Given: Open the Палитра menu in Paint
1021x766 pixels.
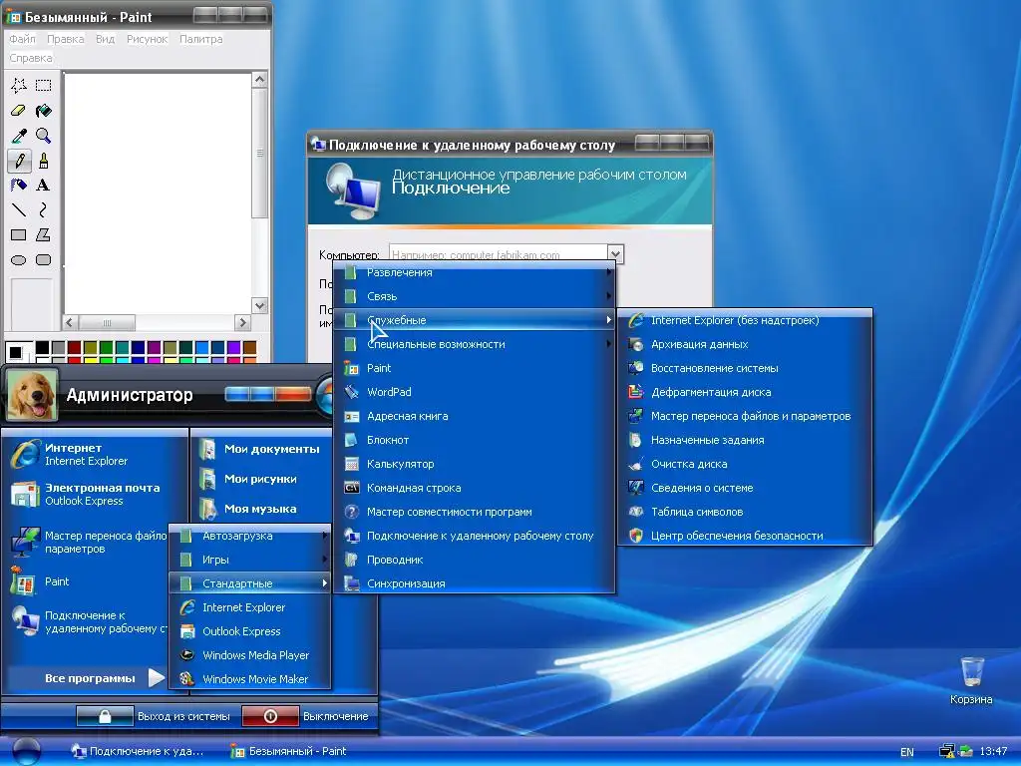Looking at the screenshot, I should pyautogui.click(x=201, y=39).
